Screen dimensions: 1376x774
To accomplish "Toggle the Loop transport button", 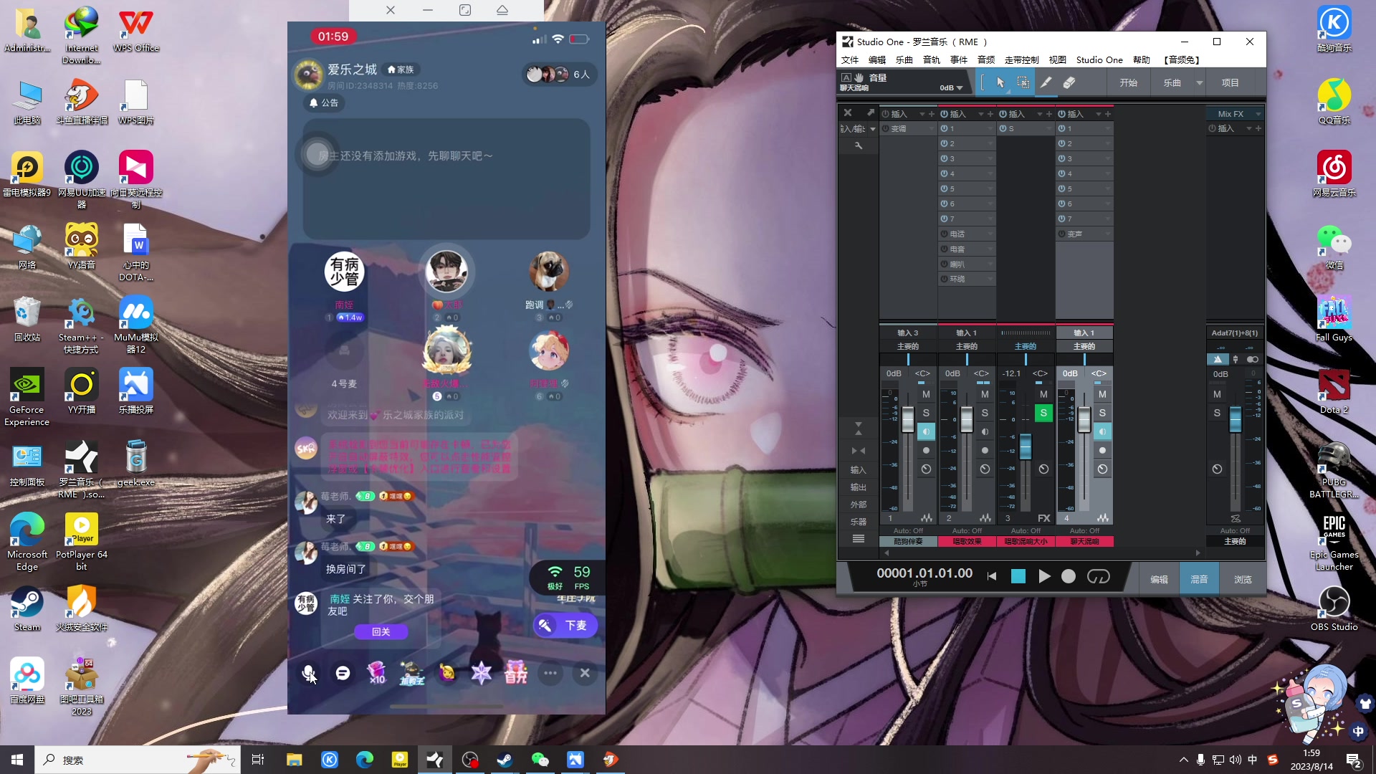I will click(x=1099, y=576).
